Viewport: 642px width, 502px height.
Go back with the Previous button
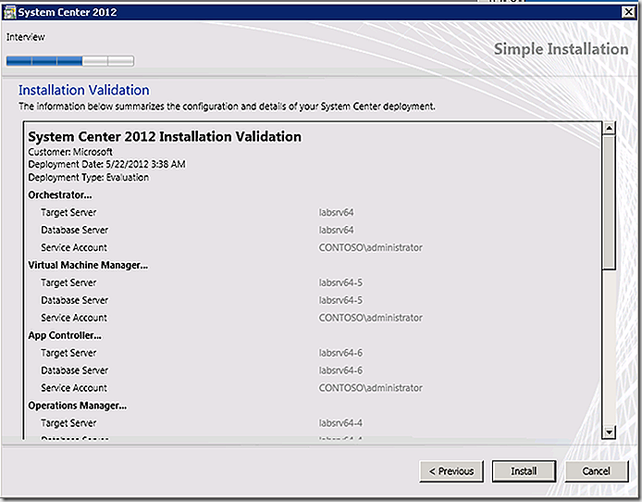coord(451,471)
